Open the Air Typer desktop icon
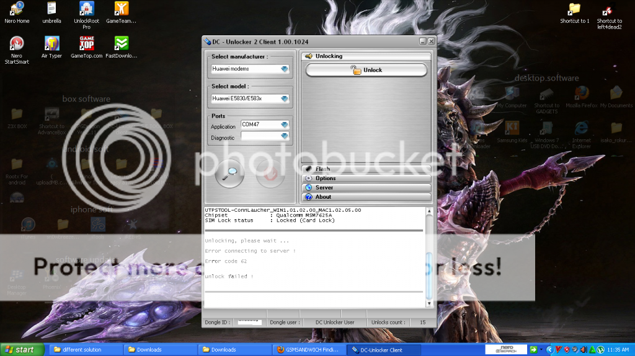635x356 pixels. click(51, 44)
